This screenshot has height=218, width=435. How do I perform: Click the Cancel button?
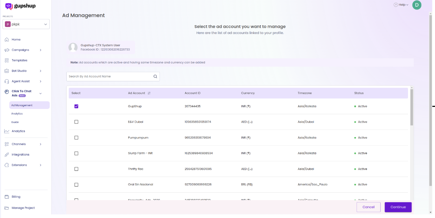tap(368, 207)
